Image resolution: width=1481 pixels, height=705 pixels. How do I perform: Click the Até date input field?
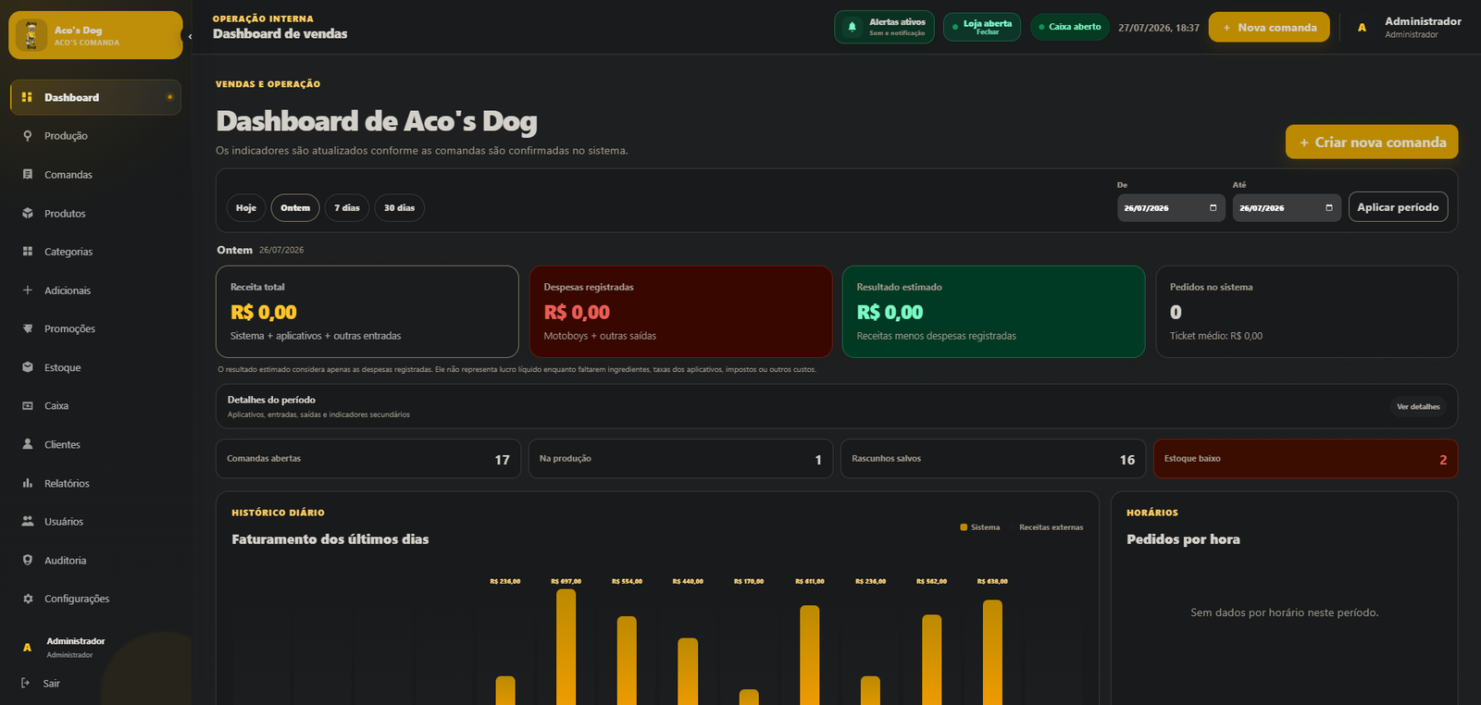point(1287,208)
